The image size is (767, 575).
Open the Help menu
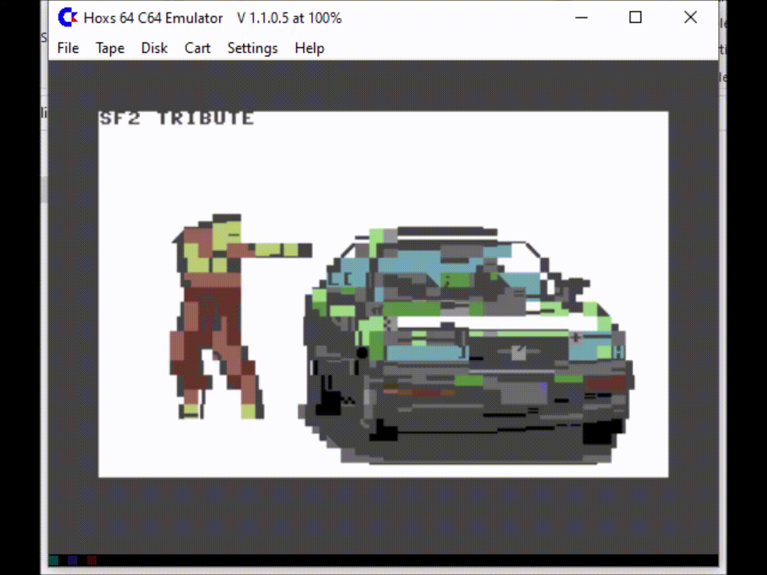tap(309, 48)
